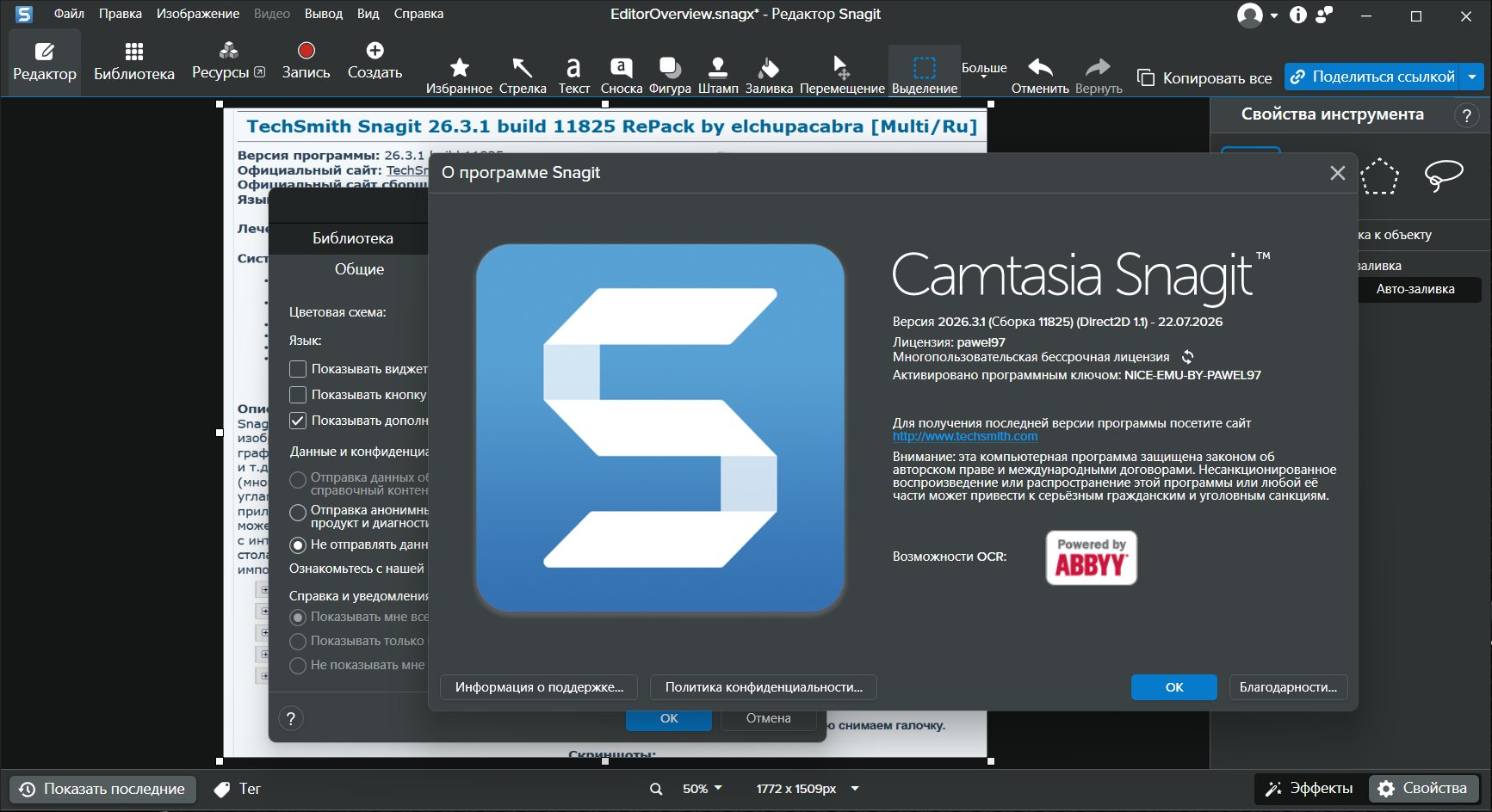Open zoom search magnifier in status bar
This screenshot has height=812, width=1492.
[x=656, y=789]
